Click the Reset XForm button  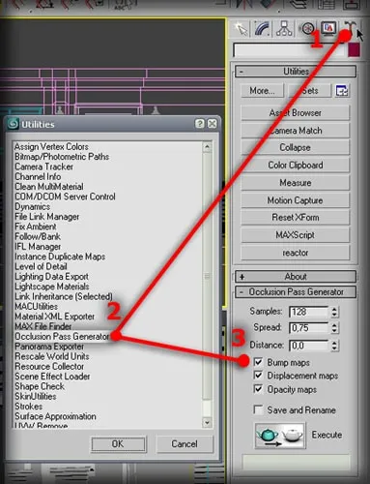pyautogui.click(x=295, y=218)
